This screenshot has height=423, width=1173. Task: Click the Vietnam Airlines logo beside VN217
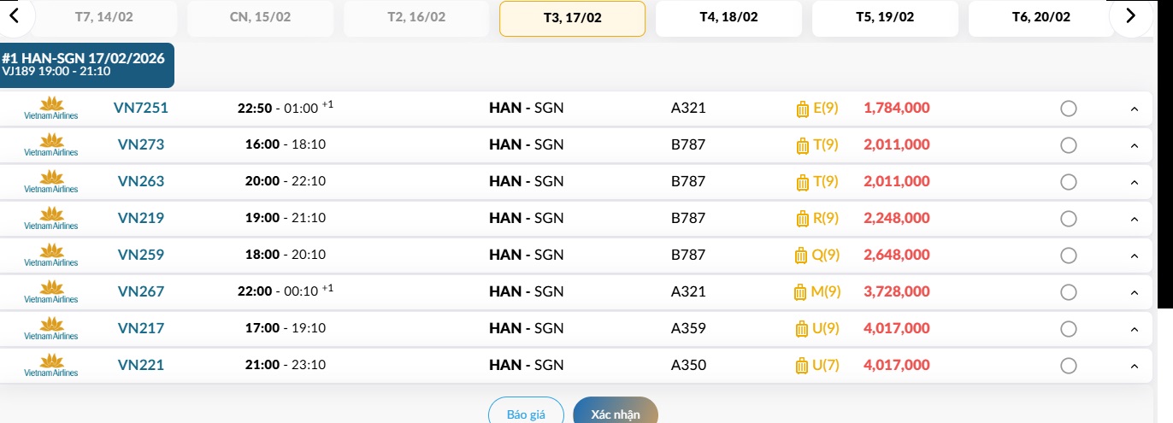(51, 328)
